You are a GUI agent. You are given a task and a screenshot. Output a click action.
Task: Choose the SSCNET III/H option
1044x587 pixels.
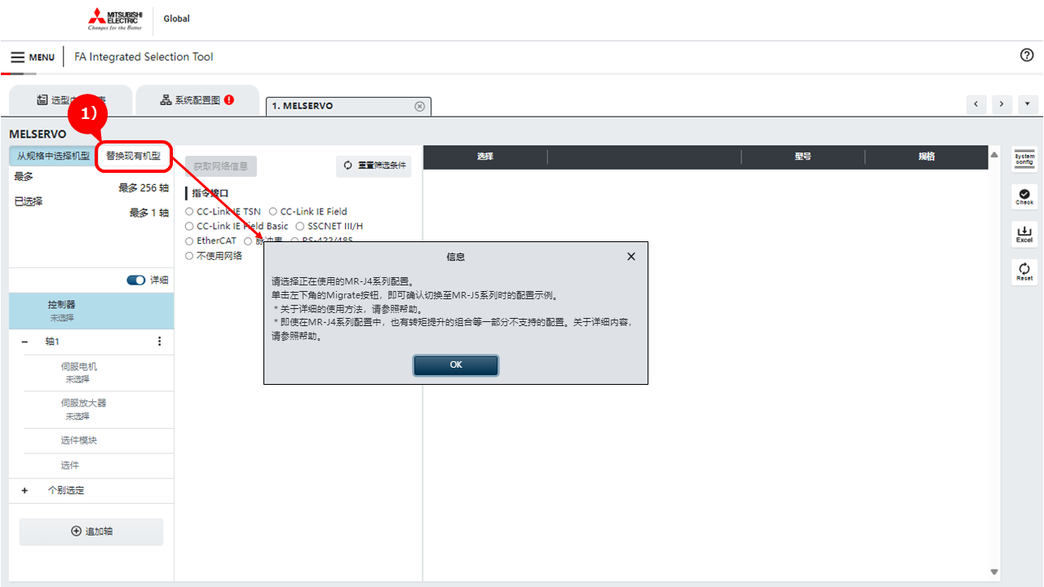(x=300, y=227)
